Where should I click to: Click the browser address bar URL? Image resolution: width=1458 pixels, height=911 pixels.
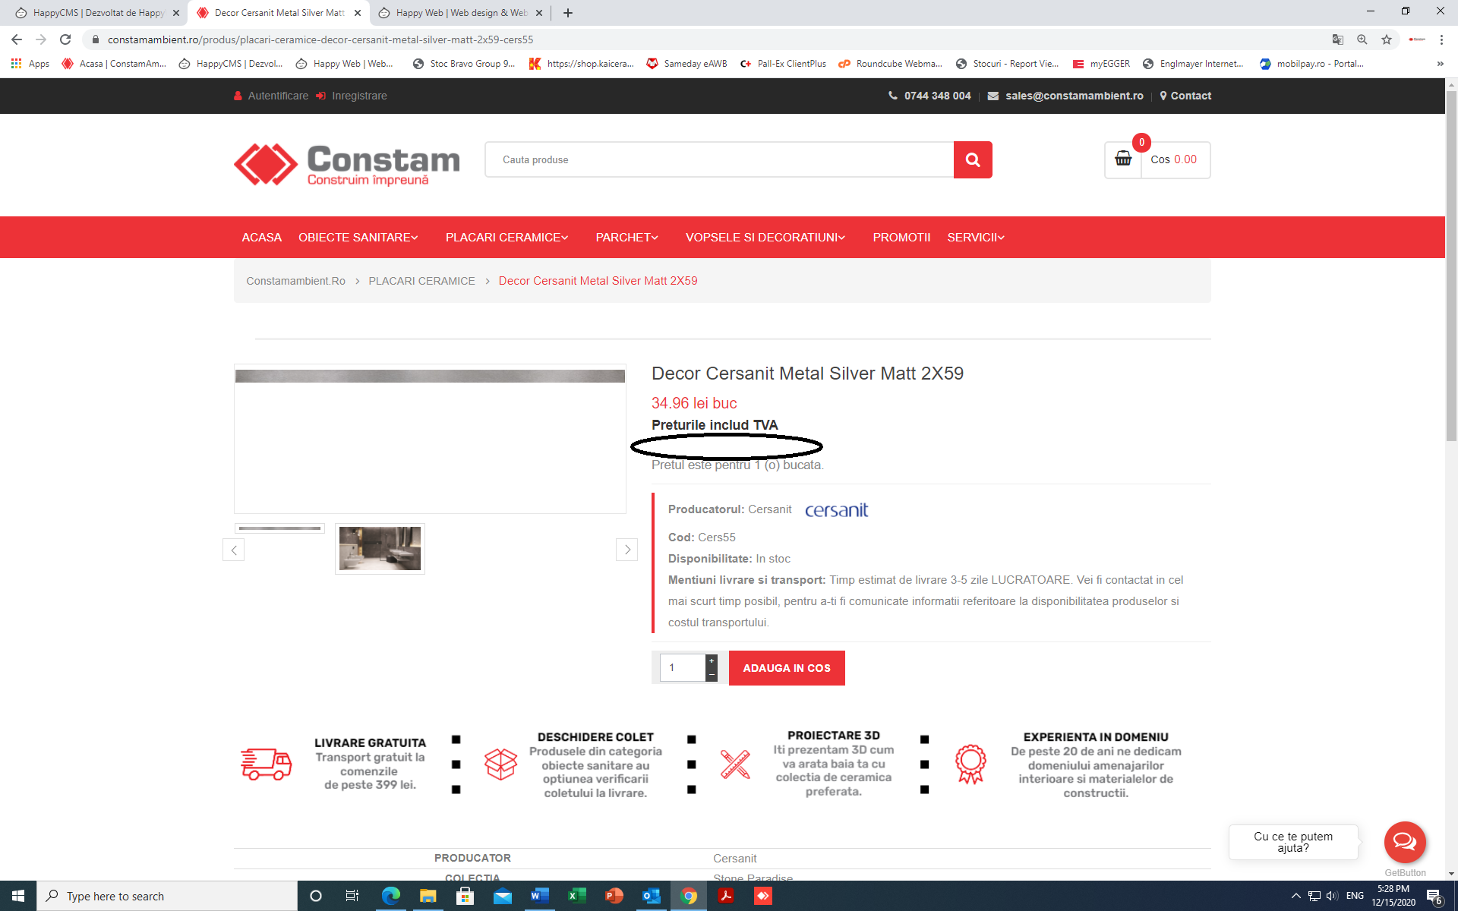(320, 39)
